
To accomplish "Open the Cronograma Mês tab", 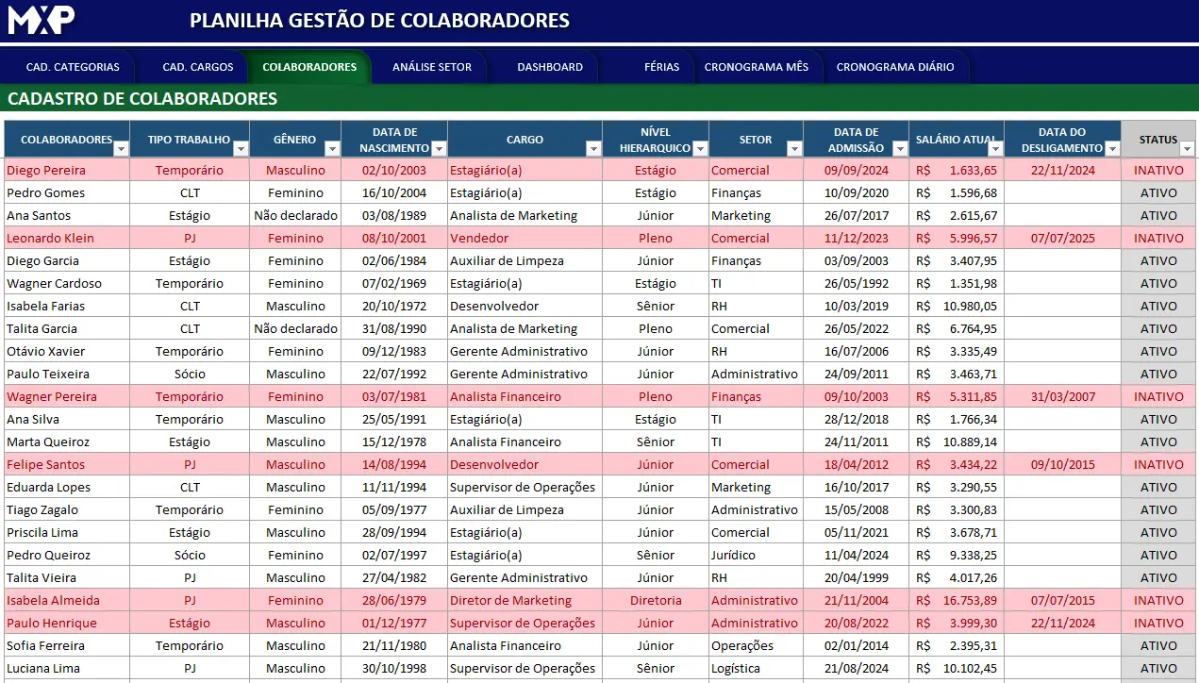I will point(757,67).
